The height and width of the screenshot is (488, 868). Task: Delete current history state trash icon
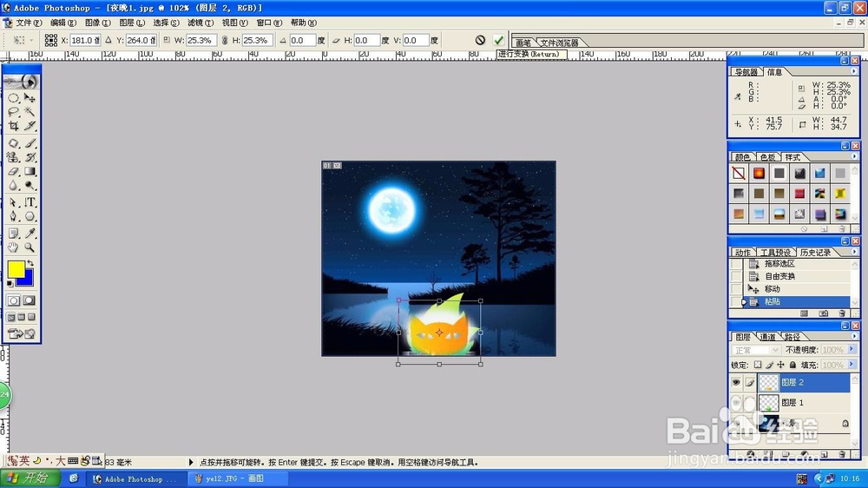coord(842,313)
